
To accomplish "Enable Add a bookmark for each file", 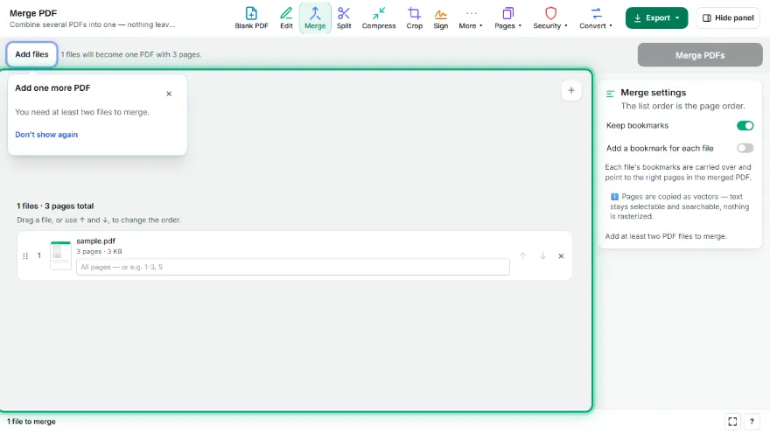I will (745, 148).
